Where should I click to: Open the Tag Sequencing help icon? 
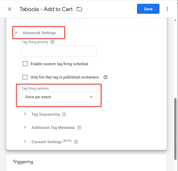pyautogui.click(x=64, y=114)
